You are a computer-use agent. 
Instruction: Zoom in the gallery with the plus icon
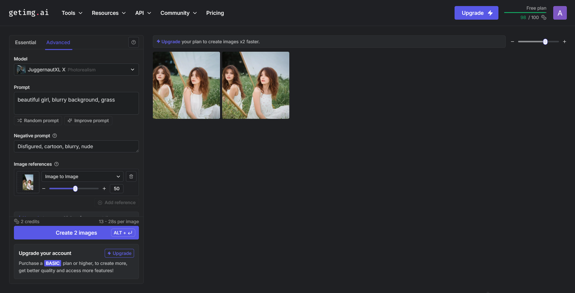click(x=565, y=42)
